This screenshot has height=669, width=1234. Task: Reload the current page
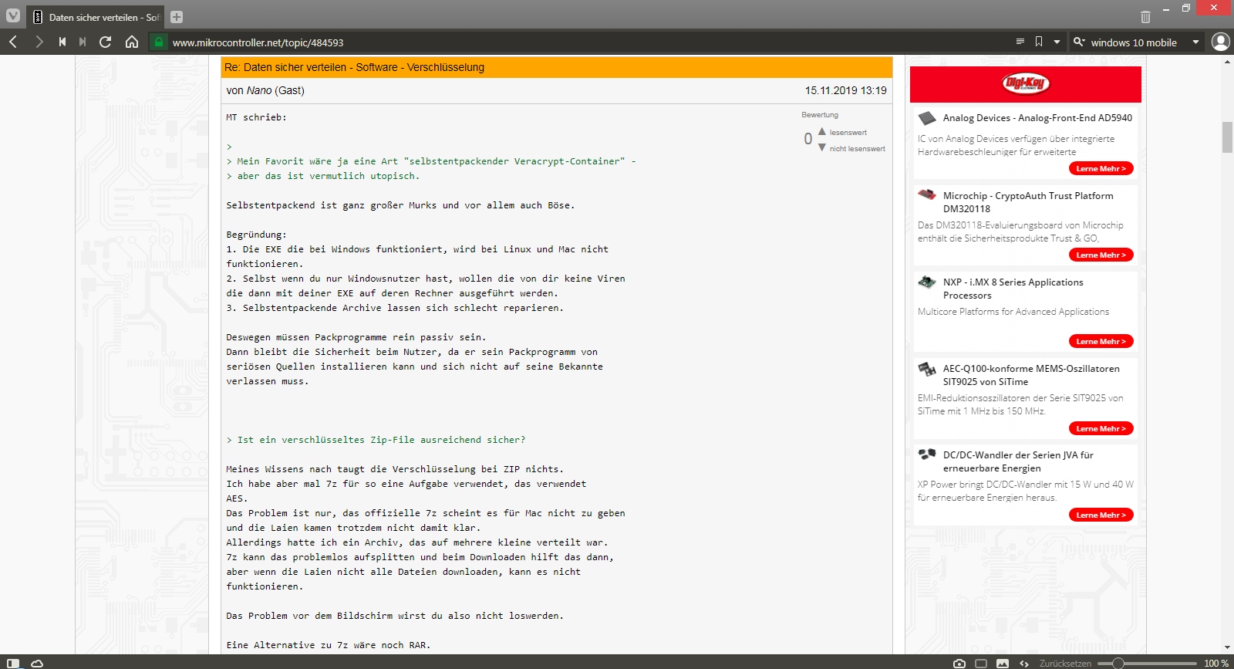pyautogui.click(x=106, y=42)
